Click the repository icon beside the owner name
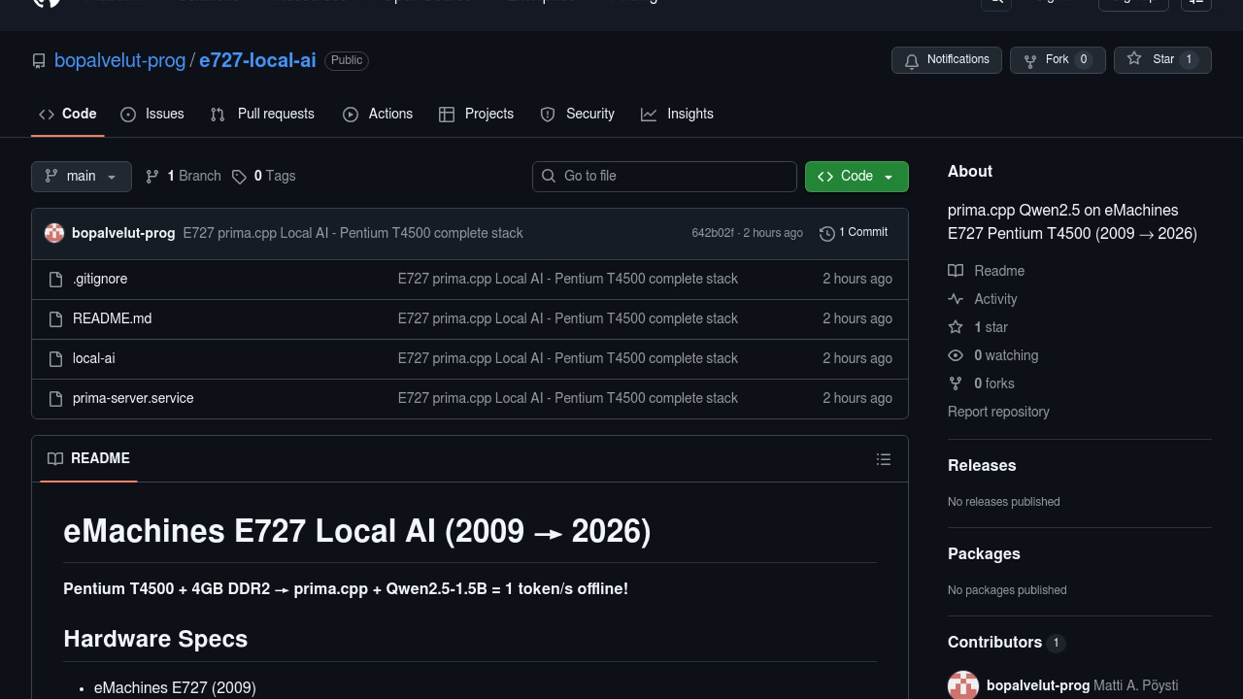This screenshot has height=699, width=1243. pos(39,61)
